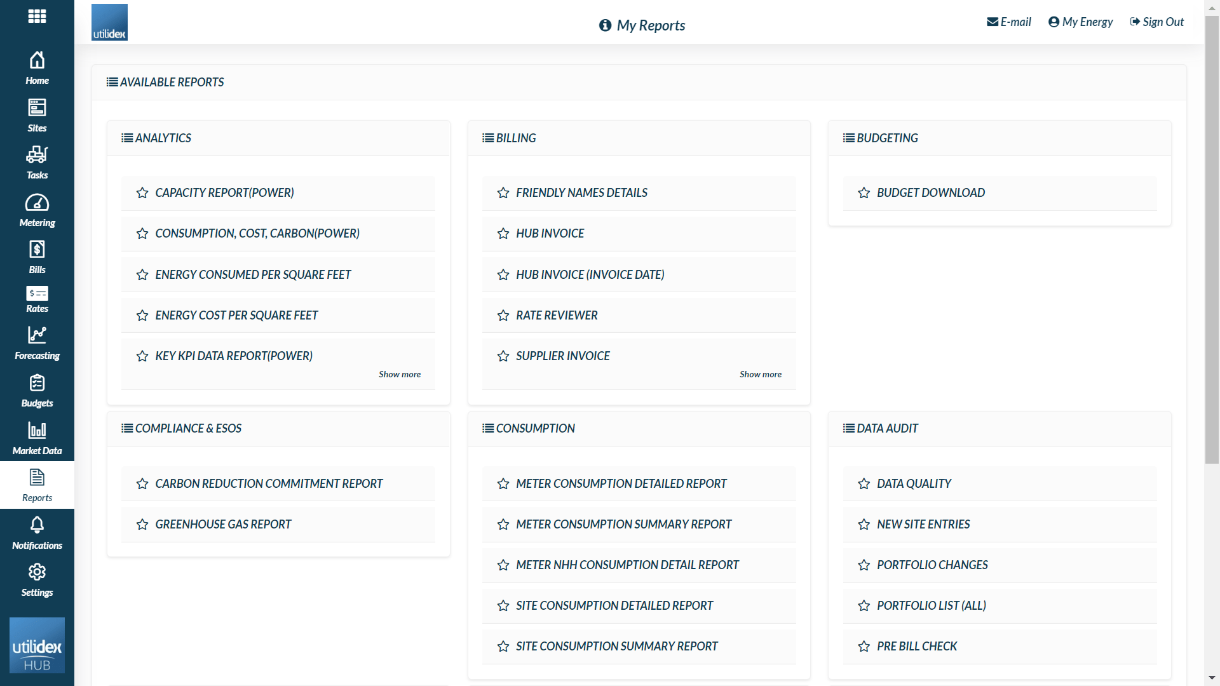Click the My Reports info icon
Viewport: 1220px width, 686px height.
click(605, 25)
